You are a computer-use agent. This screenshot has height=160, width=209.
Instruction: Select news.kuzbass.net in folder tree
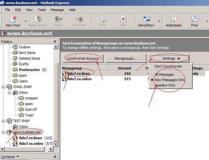pos(27,132)
